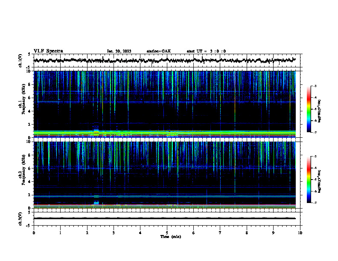Click the ch.2 spectrogram color bar
The image size is (338, 261).
(x=309, y=180)
